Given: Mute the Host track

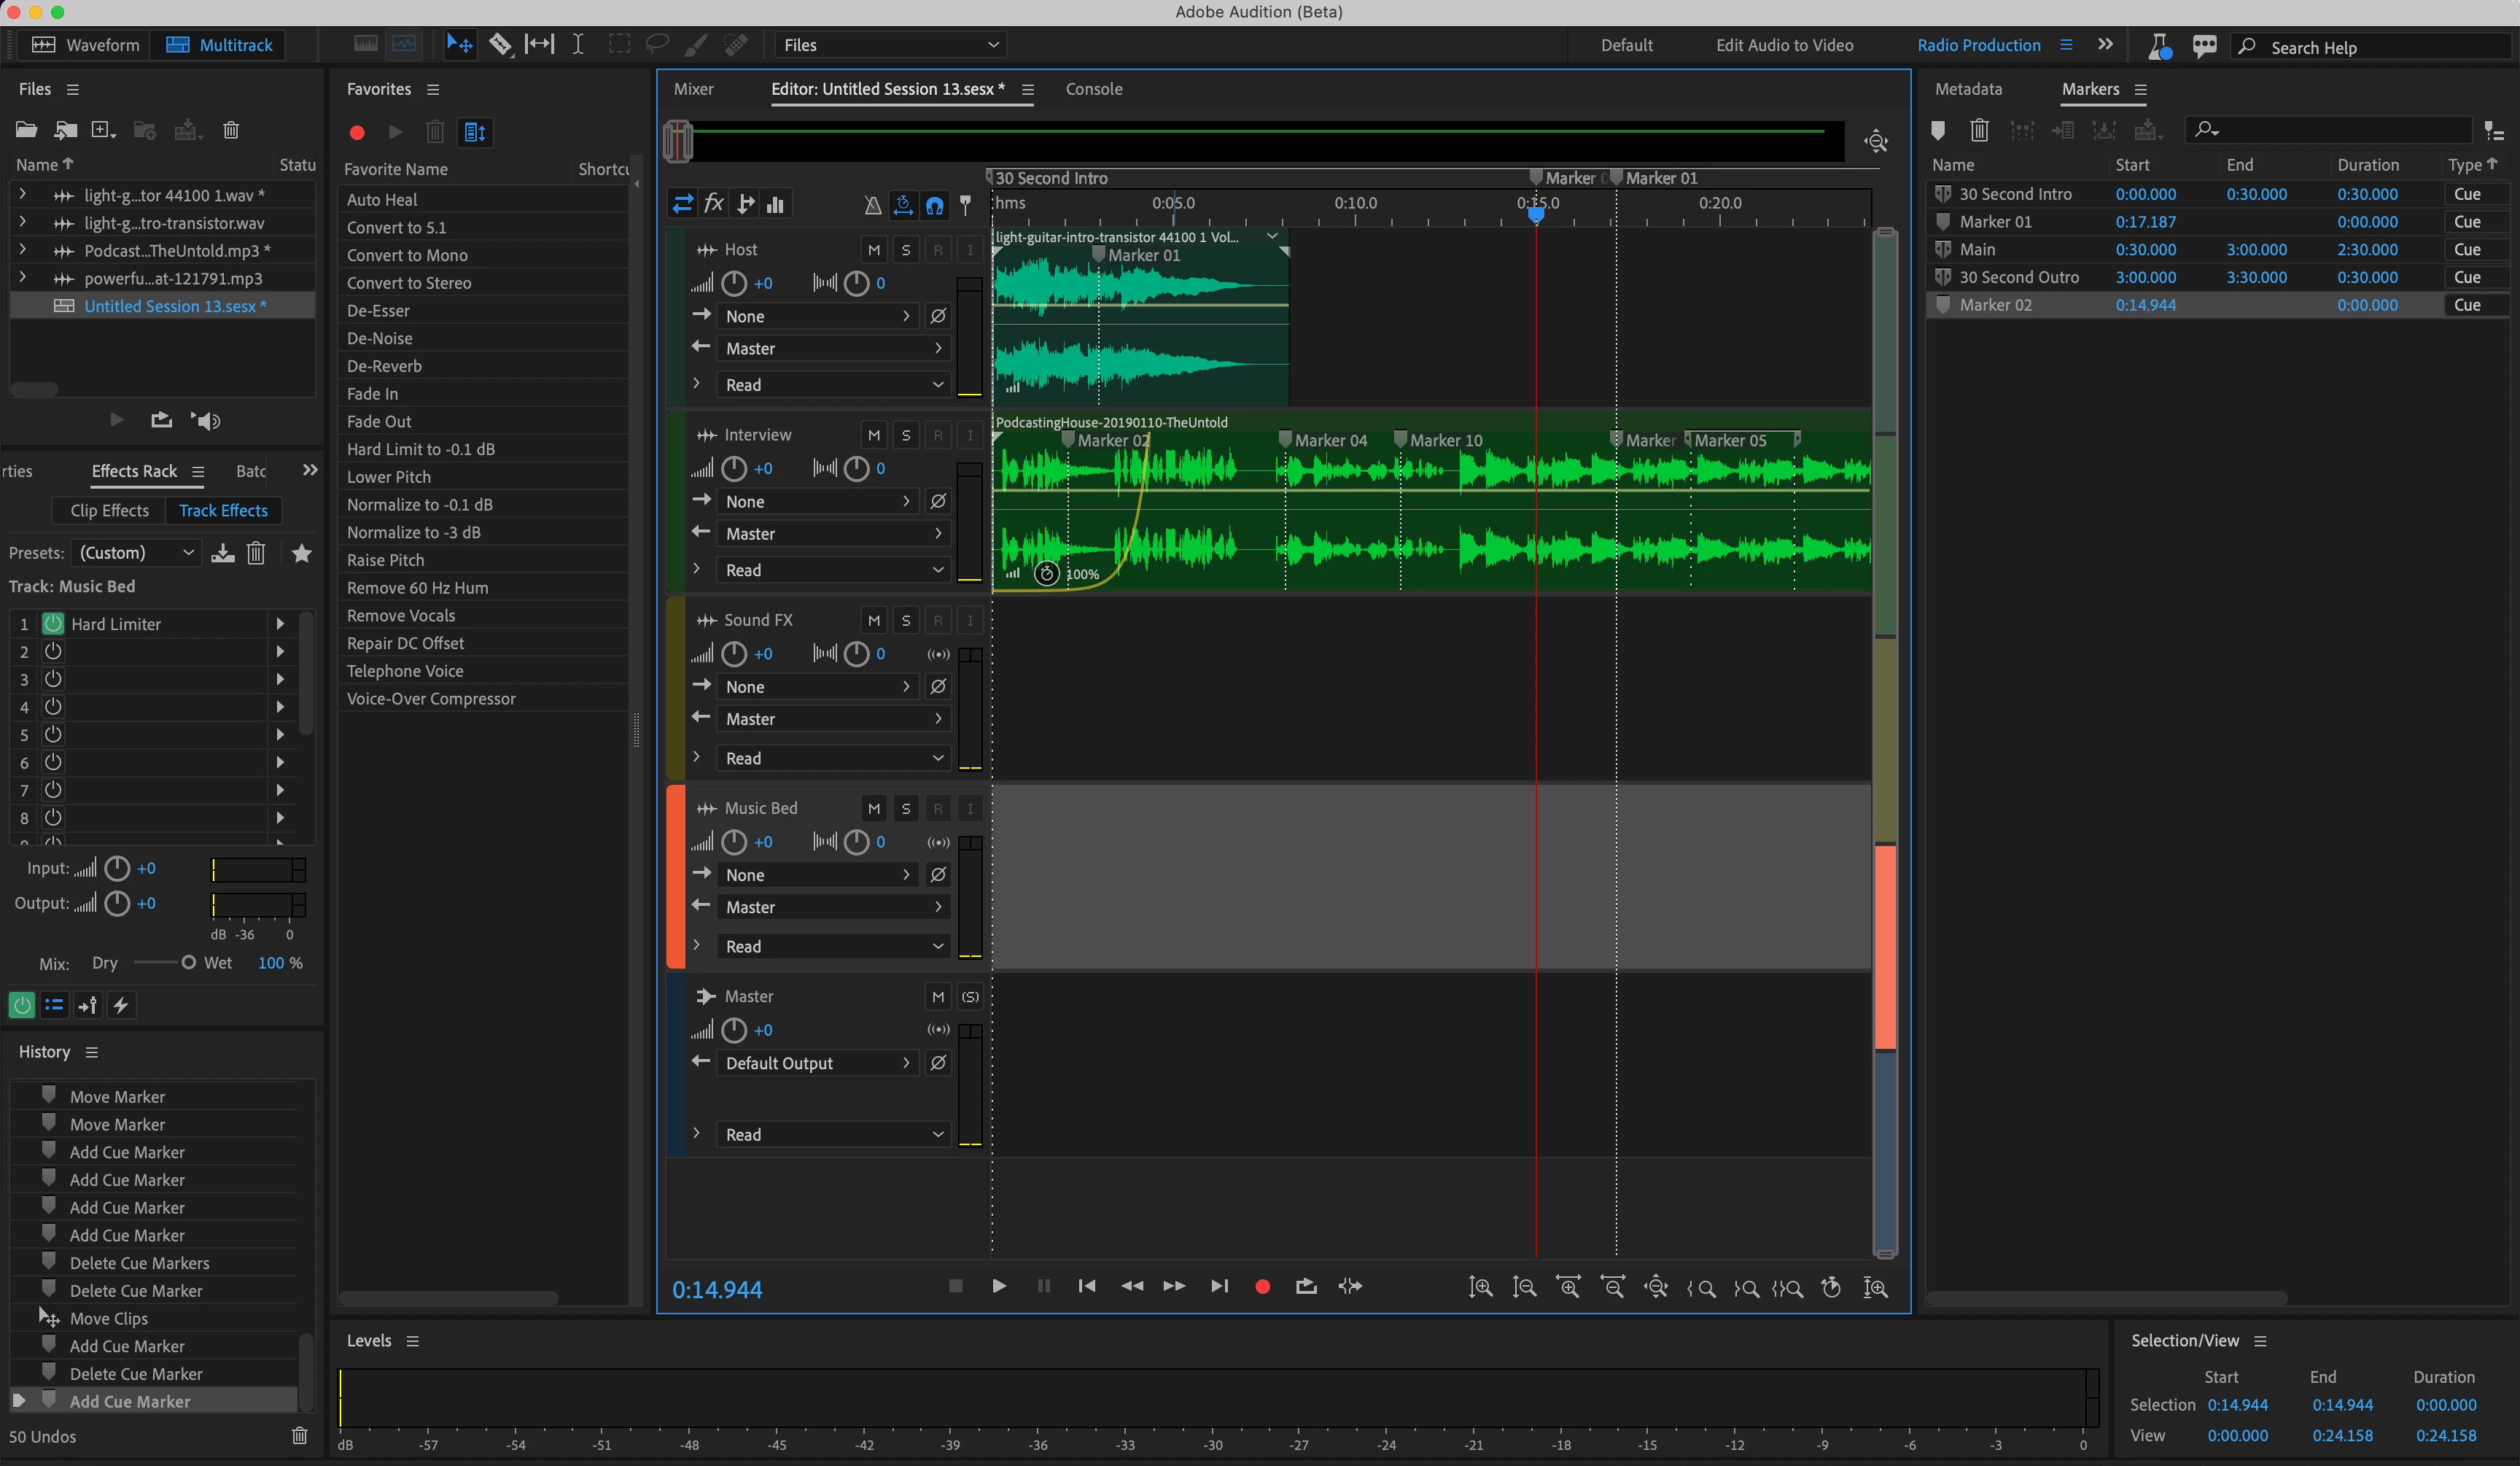Looking at the screenshot, I should click(873, 250).
